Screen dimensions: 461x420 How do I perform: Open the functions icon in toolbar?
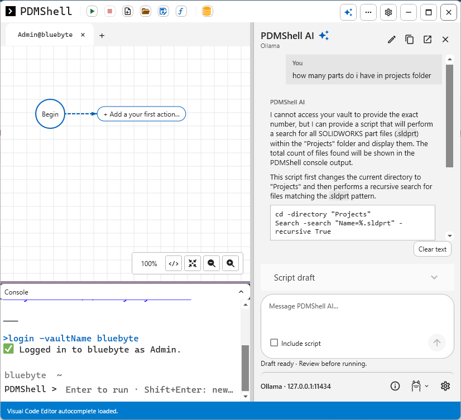[181, 12]
